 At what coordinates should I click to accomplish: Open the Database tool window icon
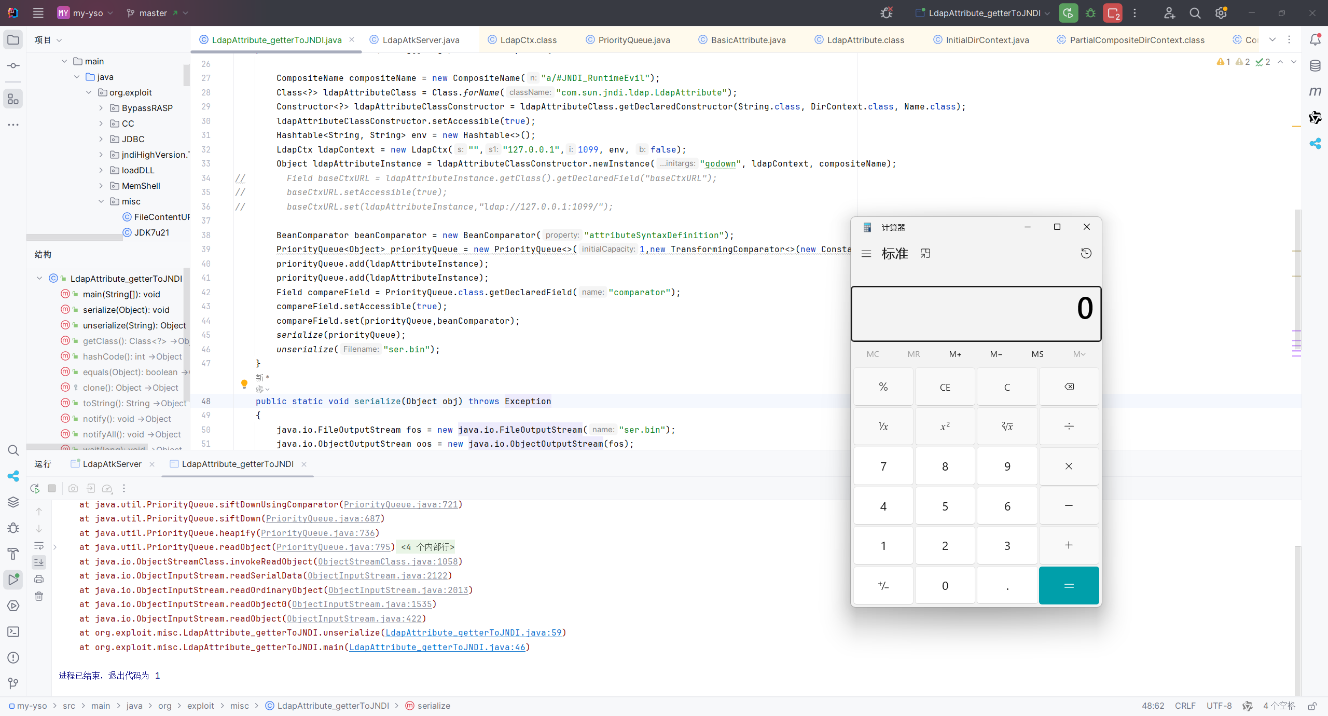[x=1315, y=66]
